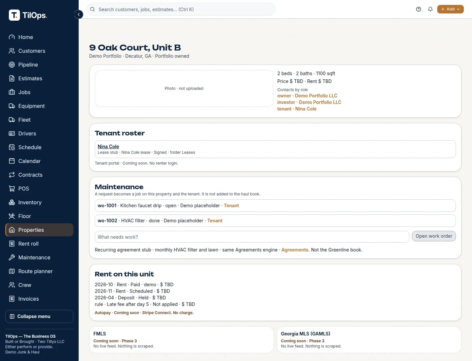Click the Estimates document icon

pos(12,78)
